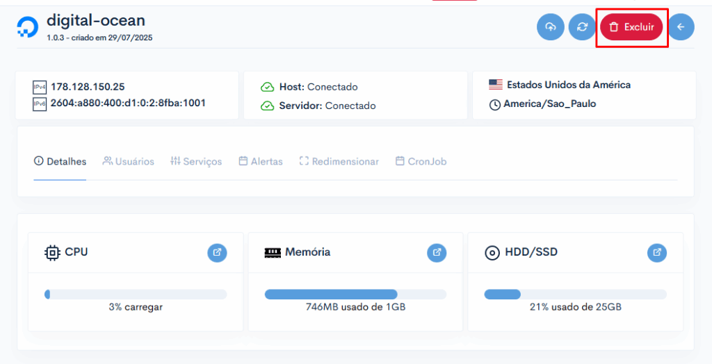Click the red Excluir button
The image size is (712, 364).
click(631, 27)
